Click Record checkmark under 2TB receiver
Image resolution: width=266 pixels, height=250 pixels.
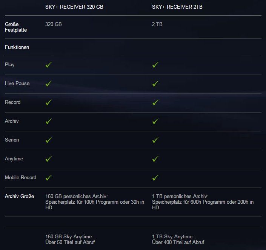[x=155, y=102]
